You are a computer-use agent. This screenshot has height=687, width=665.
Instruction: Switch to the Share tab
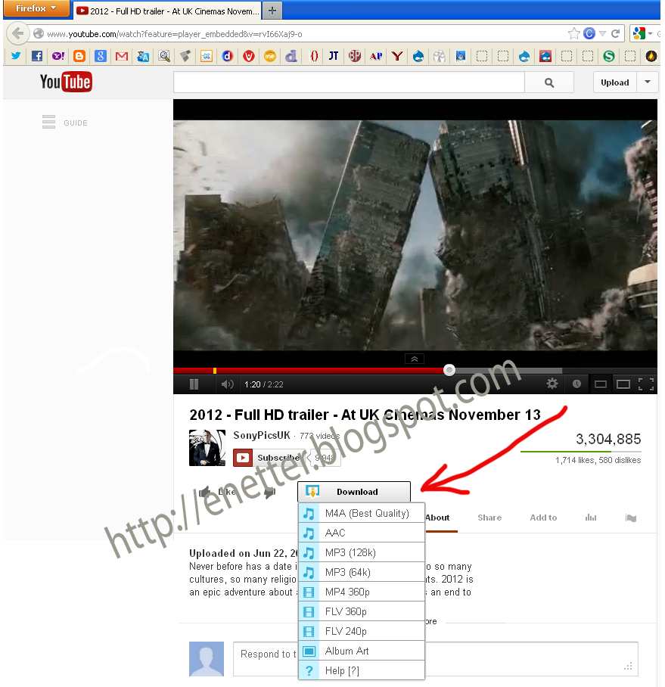[x=489, y=518]
